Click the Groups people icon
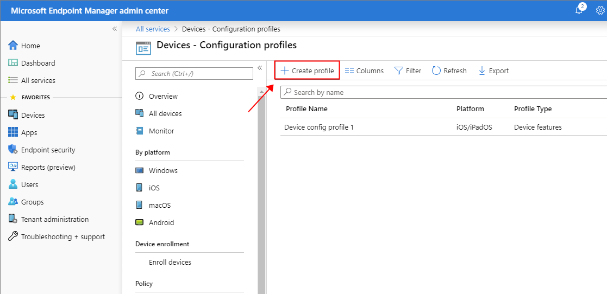Image resolution: width=607 pixels, height=294 pixels. (x=13, y=202)
